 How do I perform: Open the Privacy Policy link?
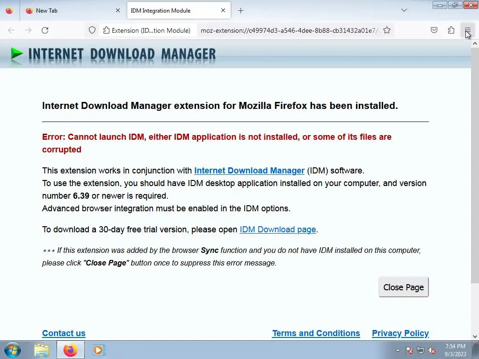pyautogui.click(x=400, y=333)
